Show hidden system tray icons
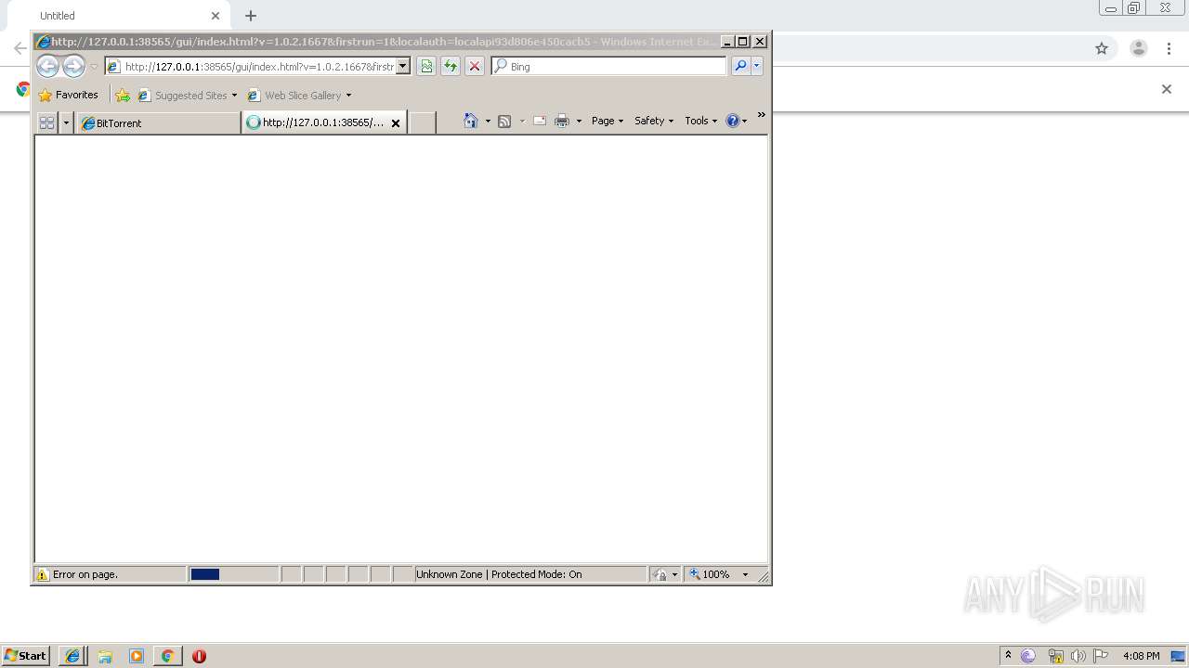This screenshot has width=1189, height=668. (x=1008, y=655)
